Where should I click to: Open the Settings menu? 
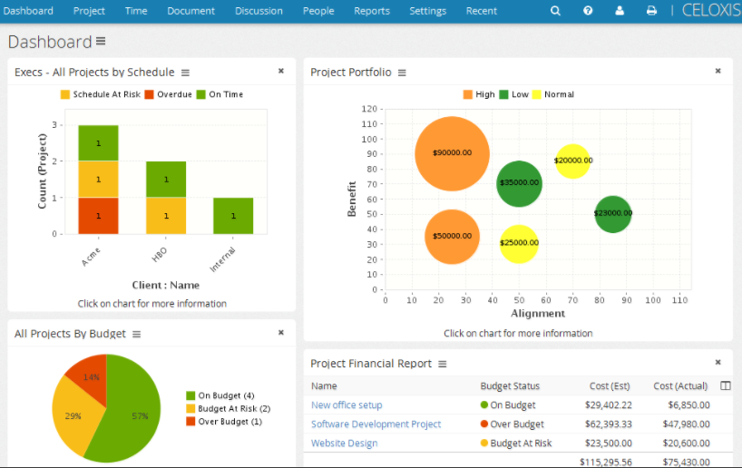coord(428,11)
